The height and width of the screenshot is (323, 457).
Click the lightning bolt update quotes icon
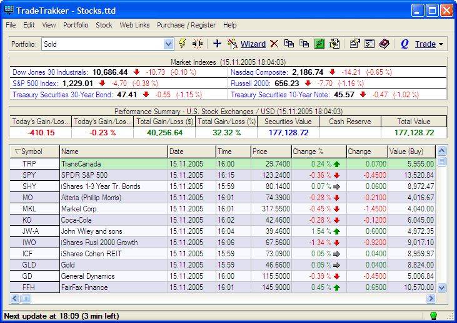point(183,44)
